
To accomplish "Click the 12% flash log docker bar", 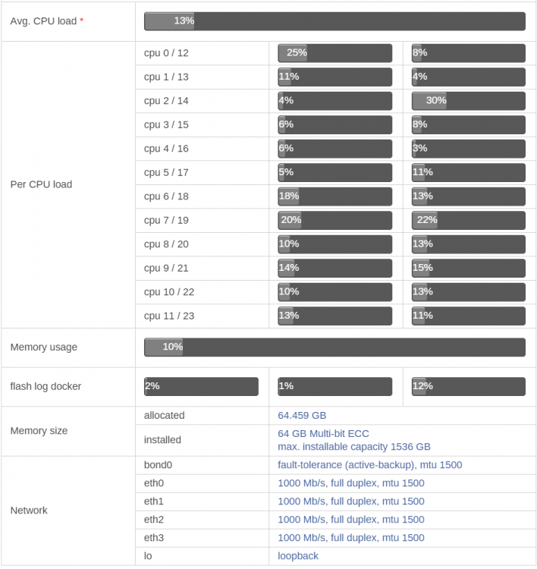I will click(x=469, y=386).
